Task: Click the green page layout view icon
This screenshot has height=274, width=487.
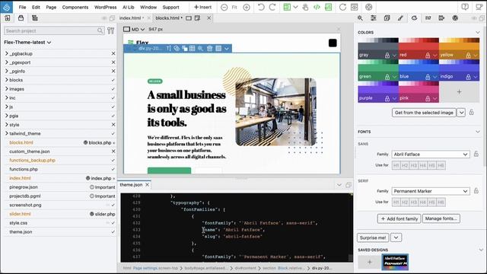Action: (x=287, y=7)
